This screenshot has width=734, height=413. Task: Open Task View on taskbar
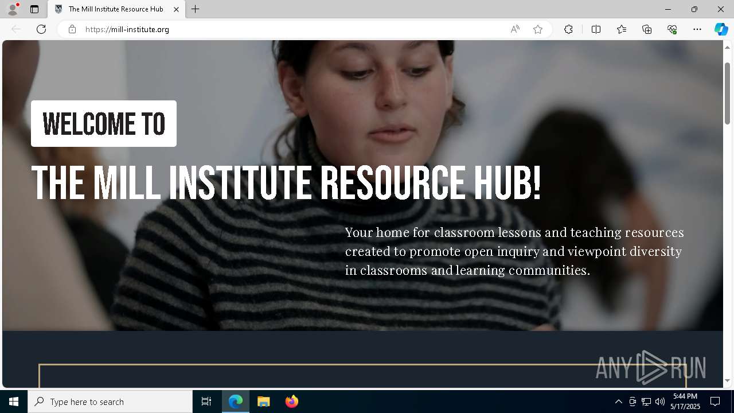point(206,402)
